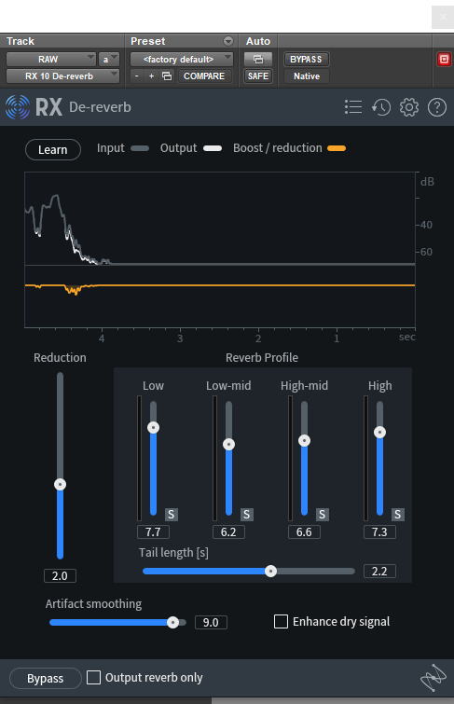Adjust the Tail length slider handle
The image size is (454, 704).
click(x=270, y=571)
